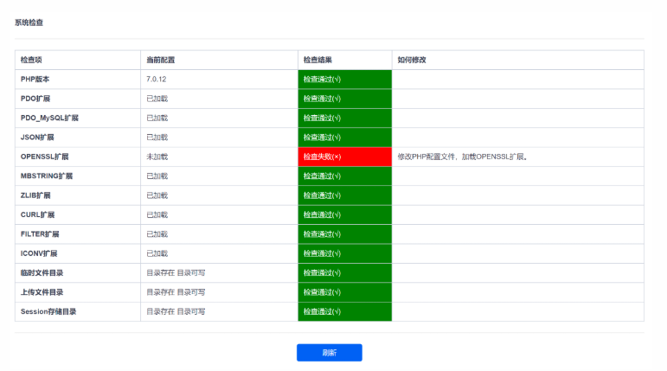Image resolution: width=667 pixels, height=371 pixels.
Task: Select 已加载 status in ICONV扩展 row
Action: [157, 253]
